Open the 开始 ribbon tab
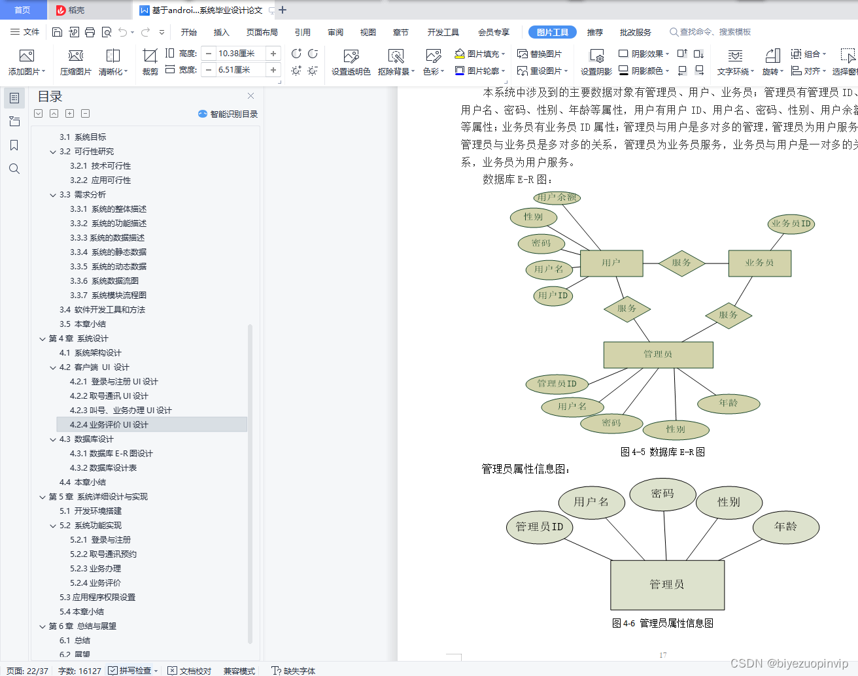Image resolution: width=858 pixels, height=676 pixels. point(189,32)
